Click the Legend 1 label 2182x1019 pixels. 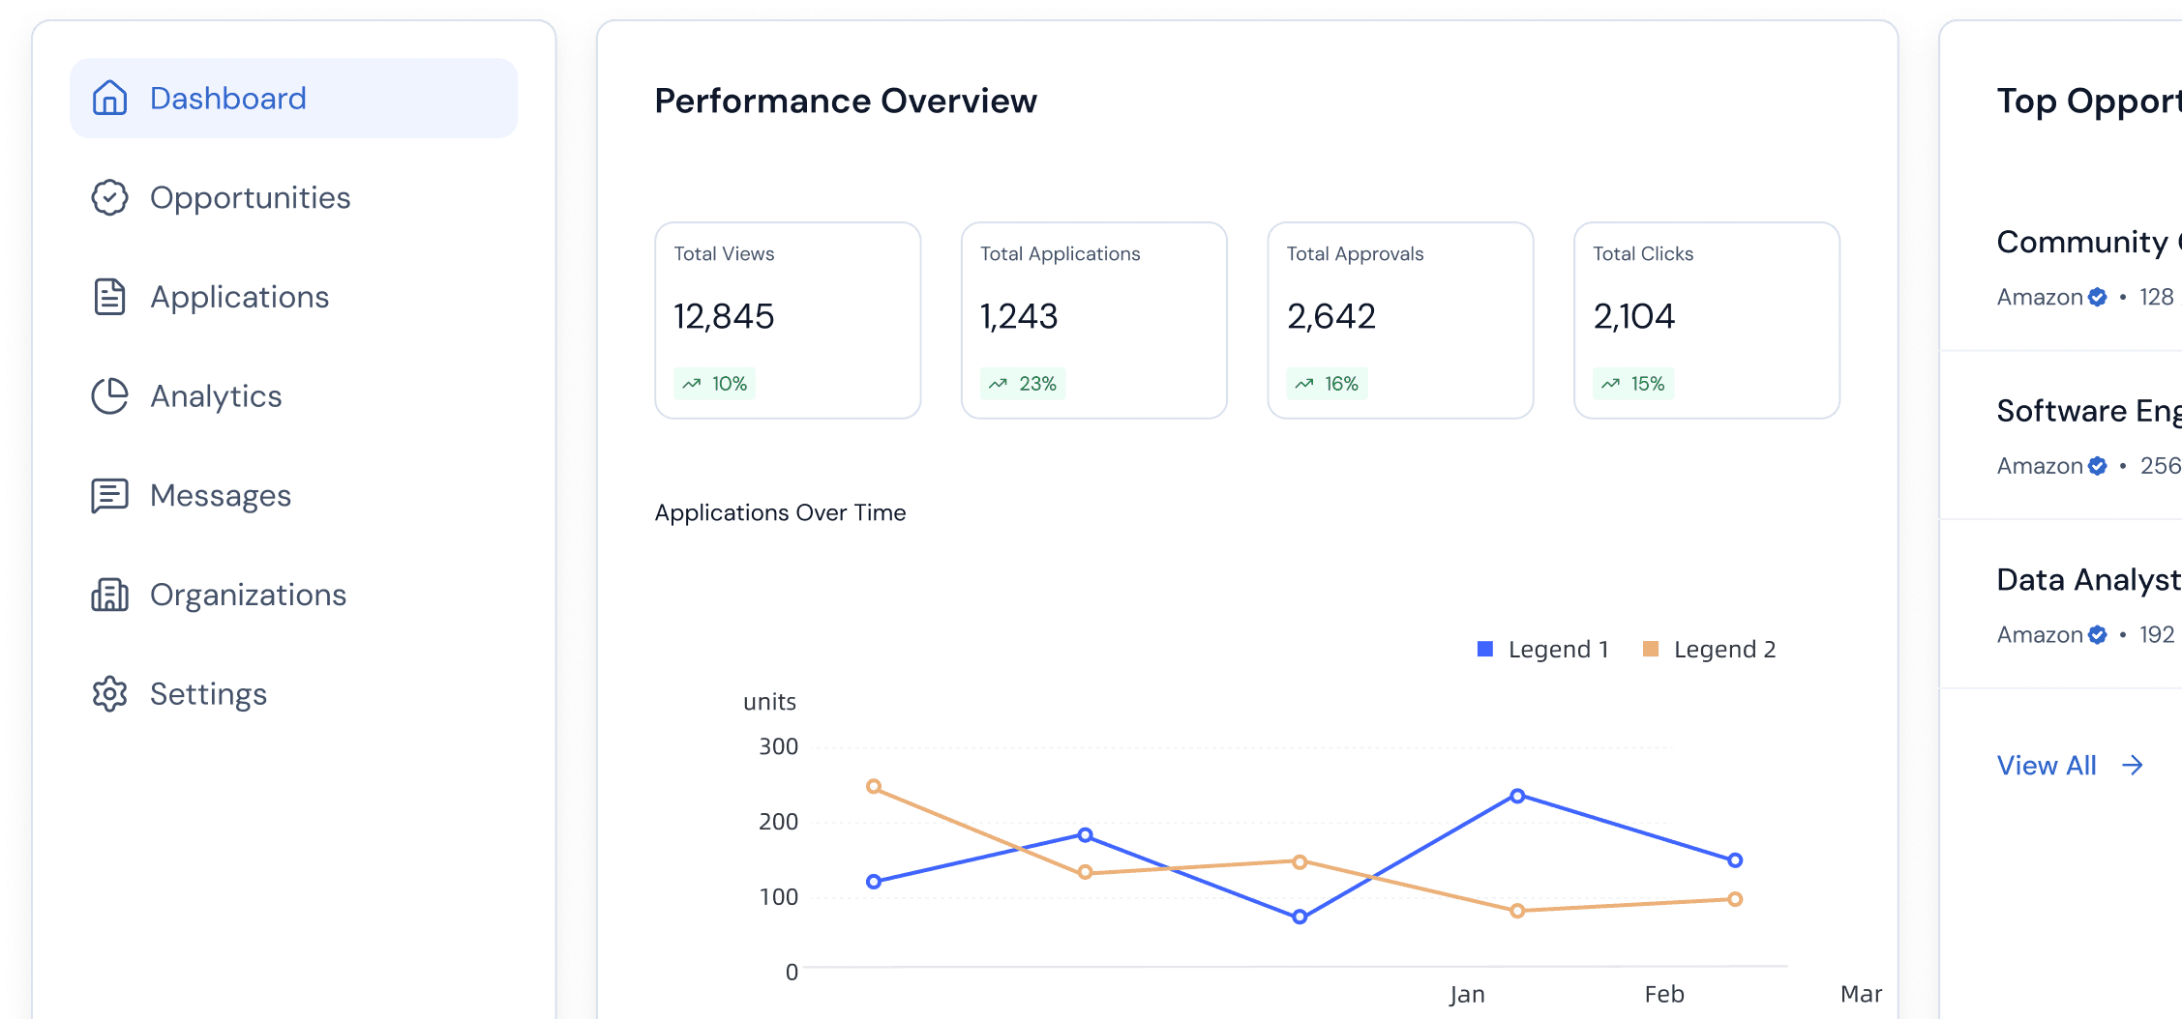[x=1558, y=650]
